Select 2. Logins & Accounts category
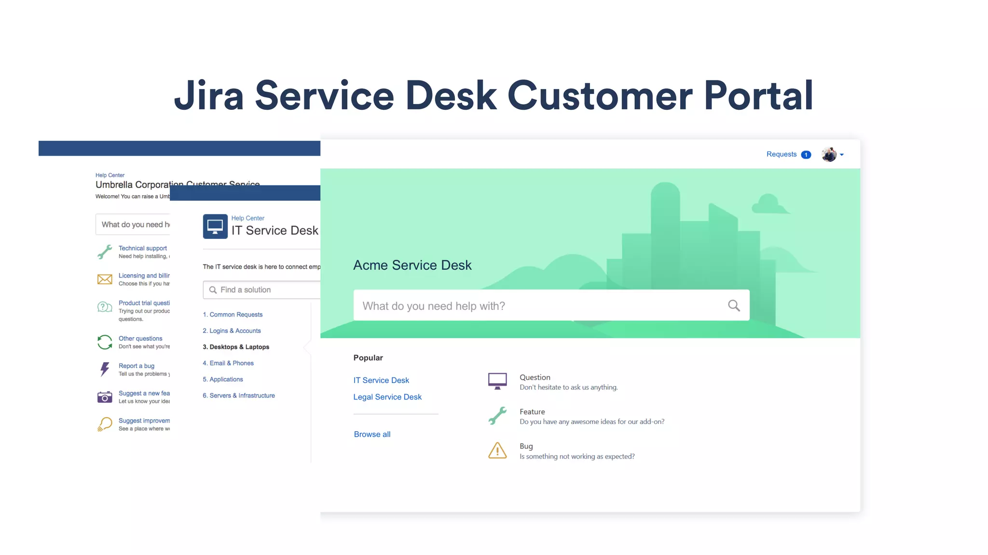Image resolution: width=988 pixels, height=555 pixels. pos(232,331)
